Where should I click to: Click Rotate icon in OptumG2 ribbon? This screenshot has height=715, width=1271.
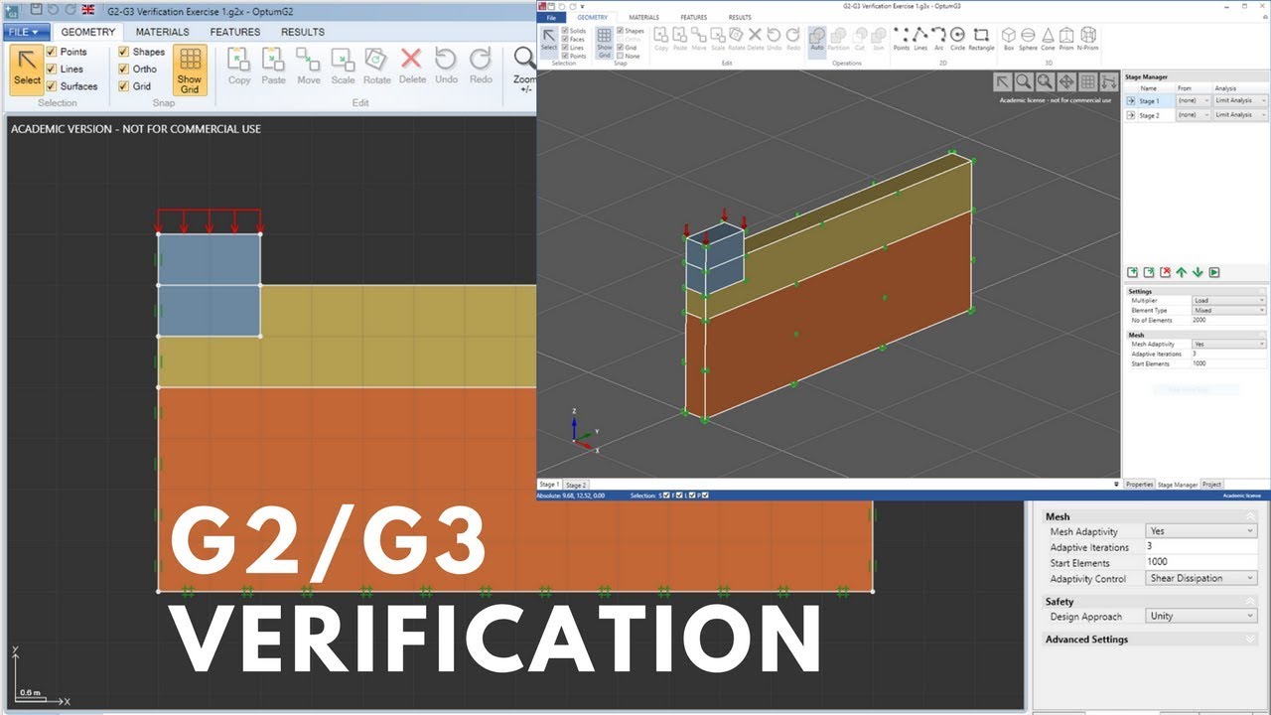click(x=377, y=68)
